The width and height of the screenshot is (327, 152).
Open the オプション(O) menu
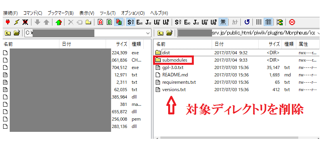[x=133, y=13]
